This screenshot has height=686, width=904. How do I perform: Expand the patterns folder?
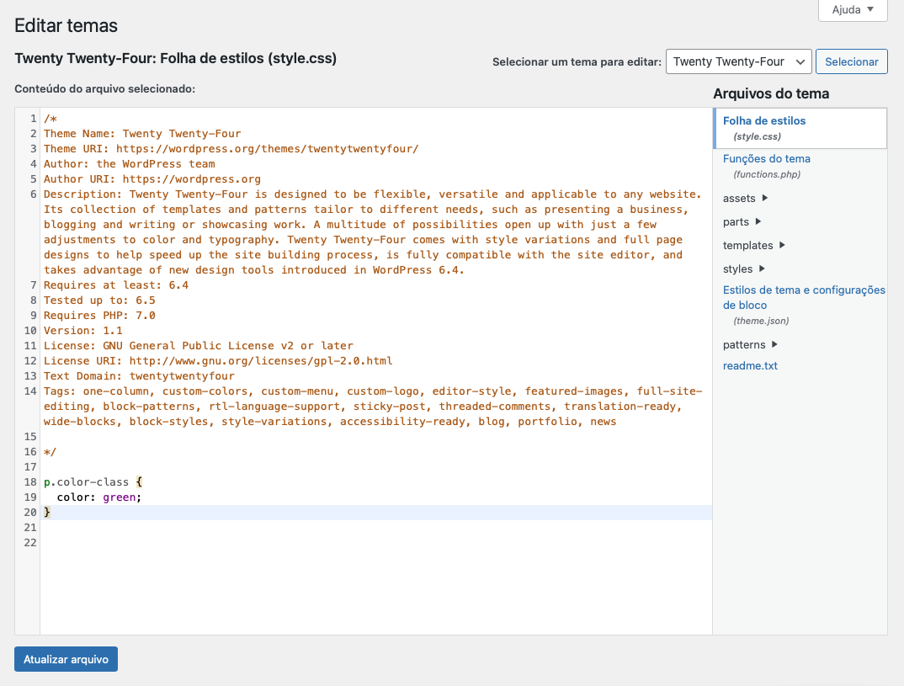point(742,344)
